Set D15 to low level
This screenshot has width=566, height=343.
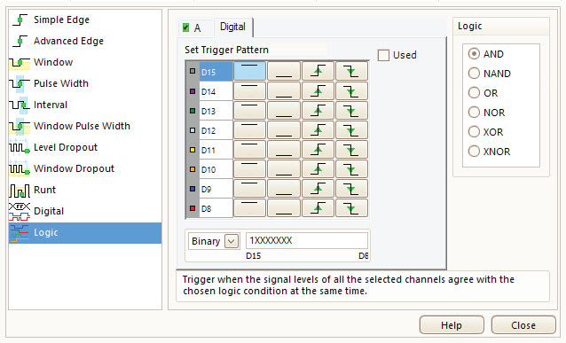pyautogui.click(x=284, y=71)
